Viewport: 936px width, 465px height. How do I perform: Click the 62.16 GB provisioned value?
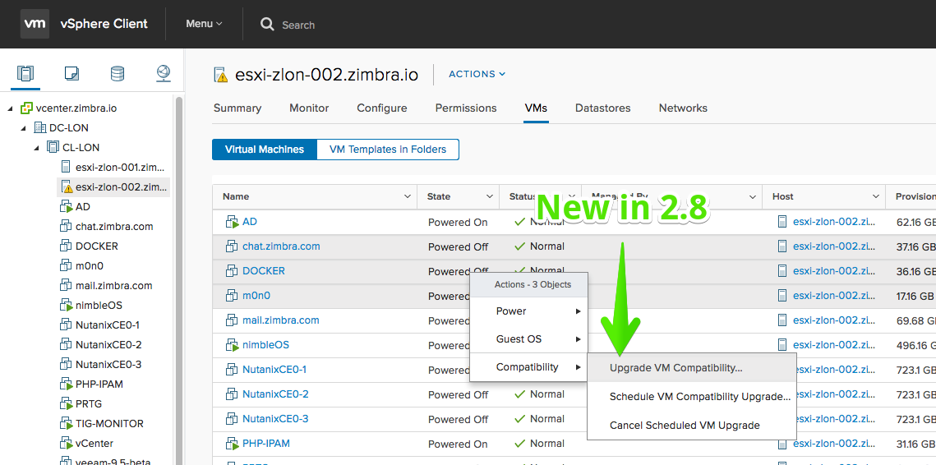pyautogui.click(x=915, y=223)
